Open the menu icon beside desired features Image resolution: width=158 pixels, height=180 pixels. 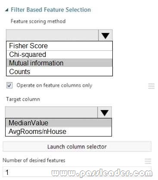click(148, 161)
